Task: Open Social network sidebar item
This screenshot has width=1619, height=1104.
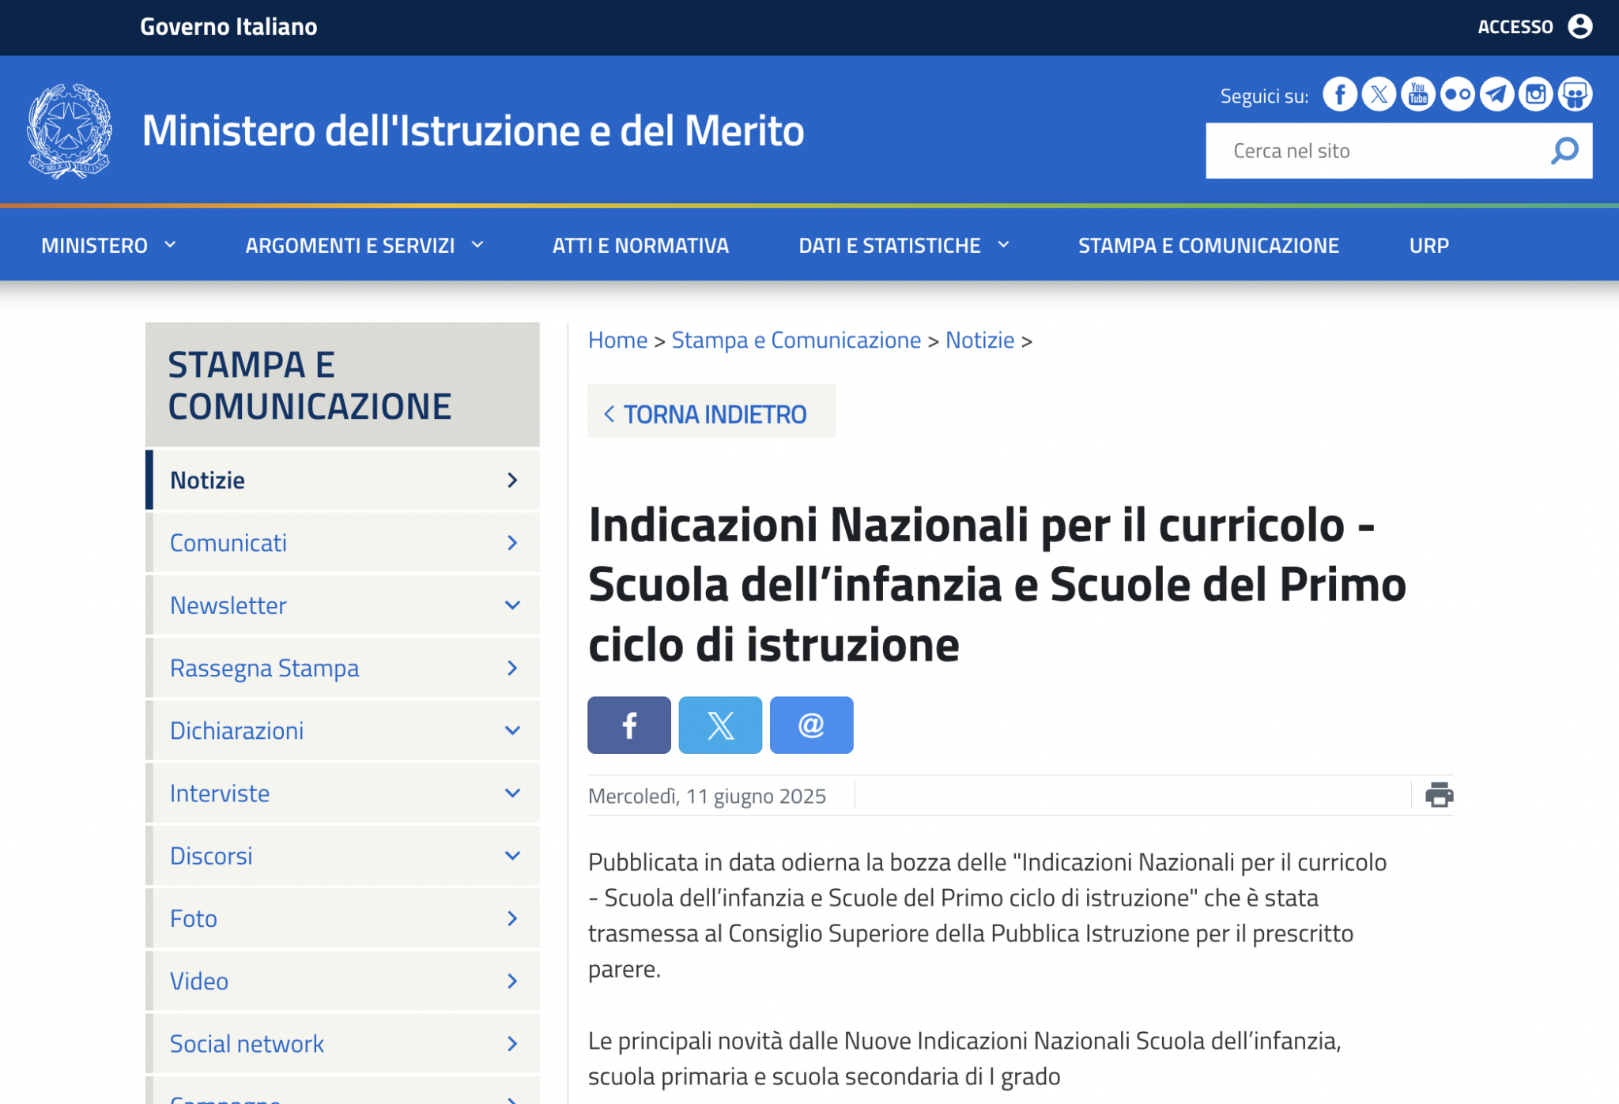Action: click(x=343, y=1043)
